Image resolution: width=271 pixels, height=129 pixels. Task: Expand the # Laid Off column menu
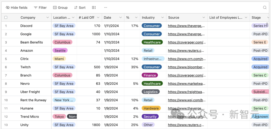click(98, 18)
